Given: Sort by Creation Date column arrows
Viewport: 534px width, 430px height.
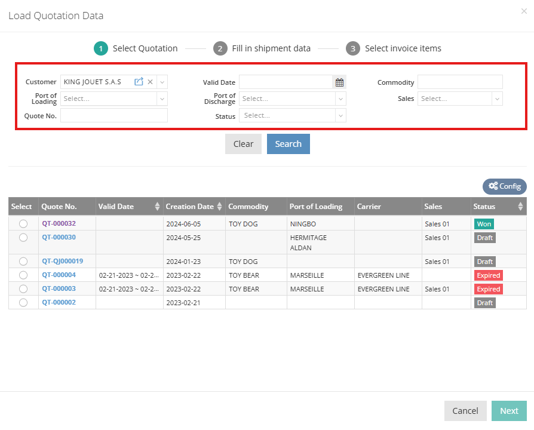Looking at the screenshot, I should tap(219, 207).
